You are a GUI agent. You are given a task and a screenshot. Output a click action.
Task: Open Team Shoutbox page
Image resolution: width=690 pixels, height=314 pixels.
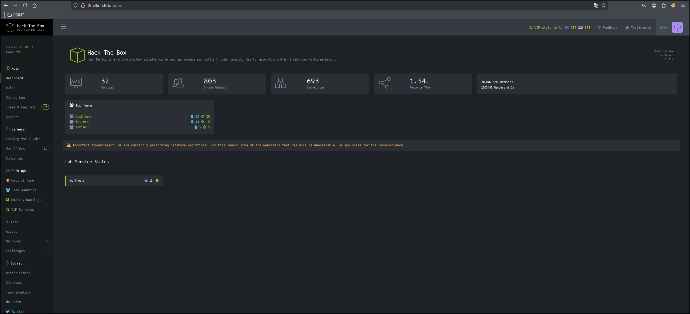[x=18, y=292]
